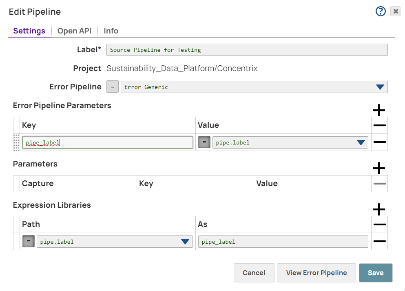Viewport: 405px width, 291px height.
Task: Add a new Error Pipeline Parameter row
Action: click(378, 110)
